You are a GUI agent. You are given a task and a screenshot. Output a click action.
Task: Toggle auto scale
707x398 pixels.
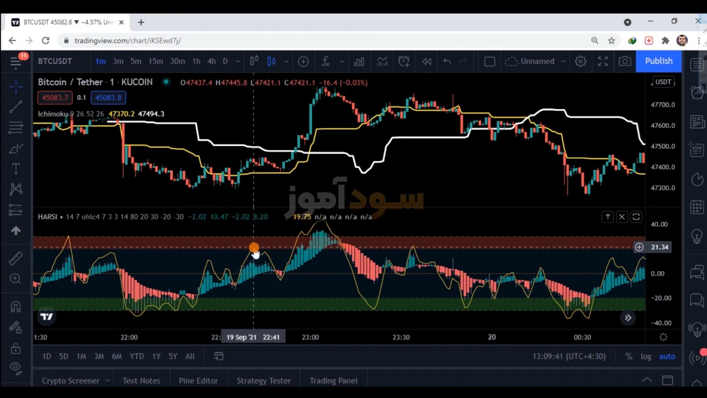pos(667,356)
